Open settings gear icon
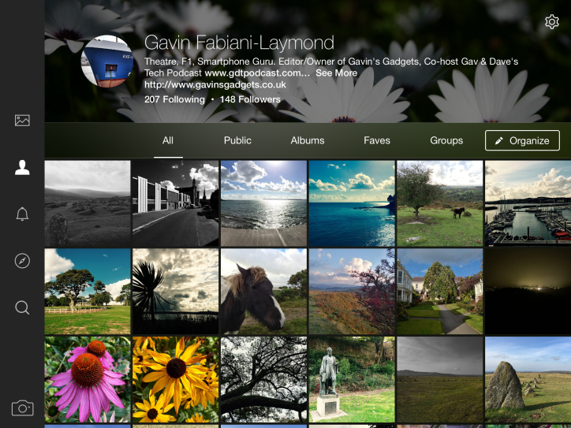 (552, 22)
